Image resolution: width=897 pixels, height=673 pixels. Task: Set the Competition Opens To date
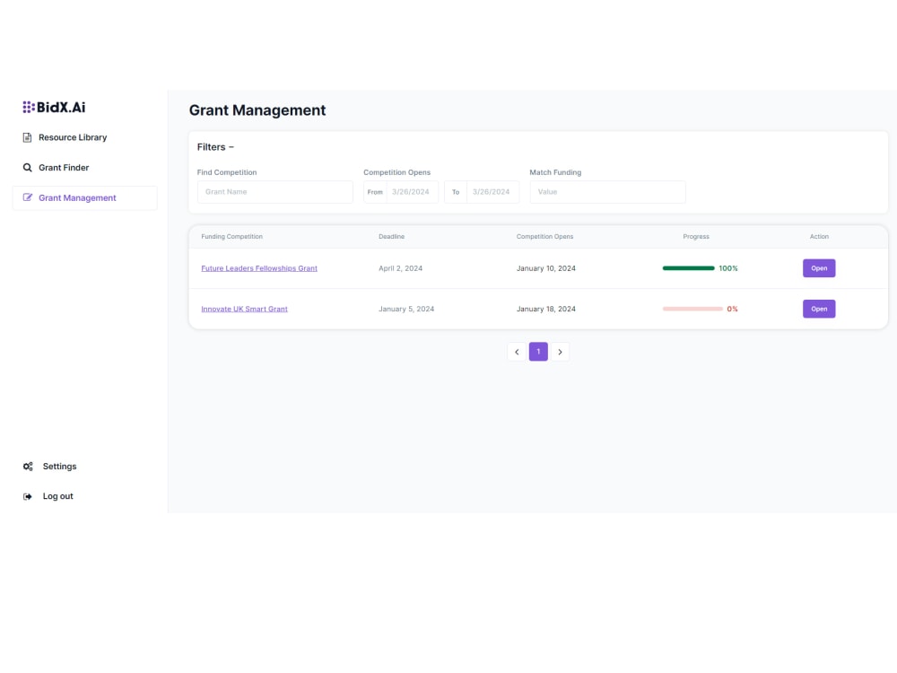point(482,192)
